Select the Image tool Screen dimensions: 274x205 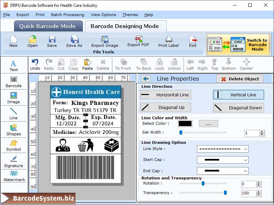[x=14, y=97]
